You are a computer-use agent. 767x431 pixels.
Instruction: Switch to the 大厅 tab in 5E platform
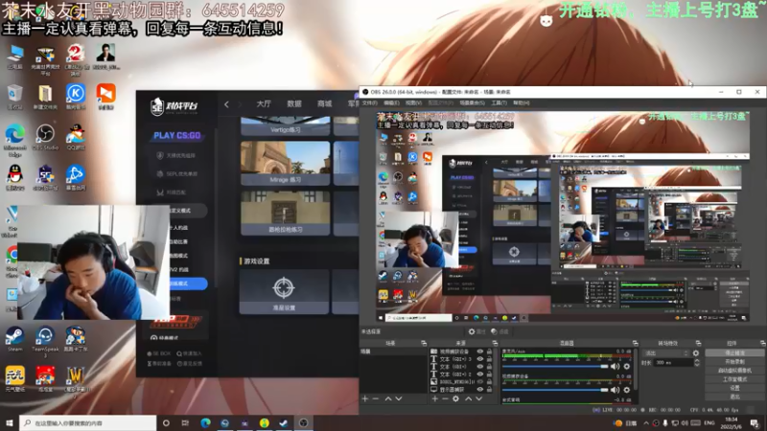pyautogui.click(x=264, y=103)
